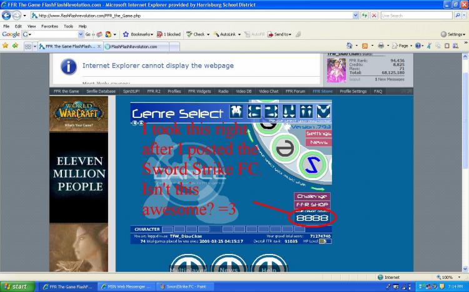Open Favorites Center via the yellow star icon
Image resolution: width=469 pixels, height=292 pixels.
5,46
